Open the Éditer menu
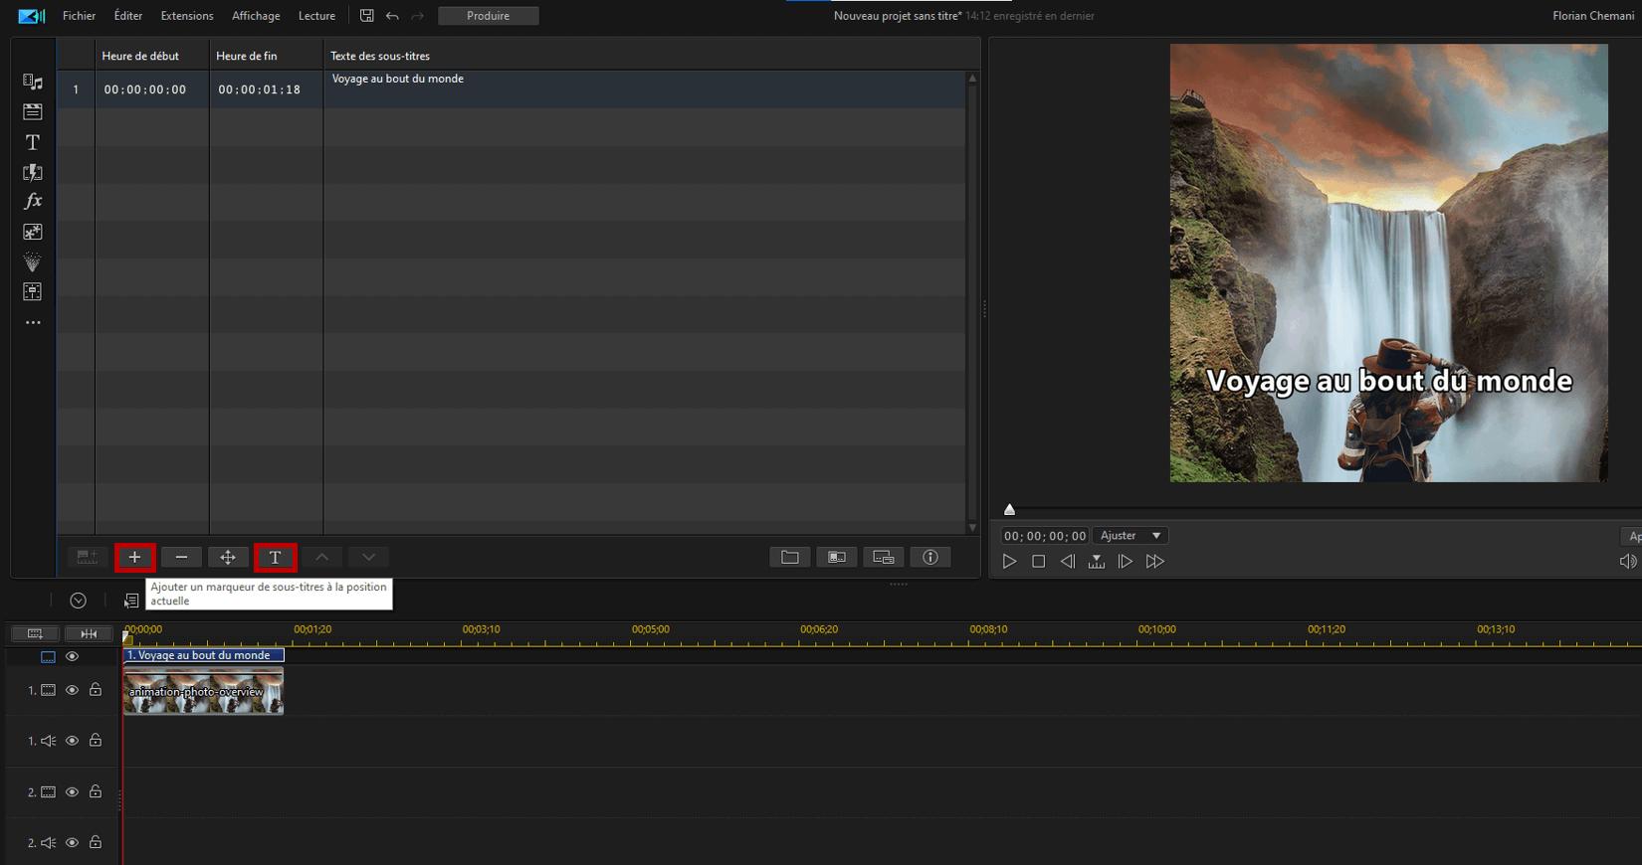Image resolution: width=1642 pixels, height=865 pixels. point(128,16)
